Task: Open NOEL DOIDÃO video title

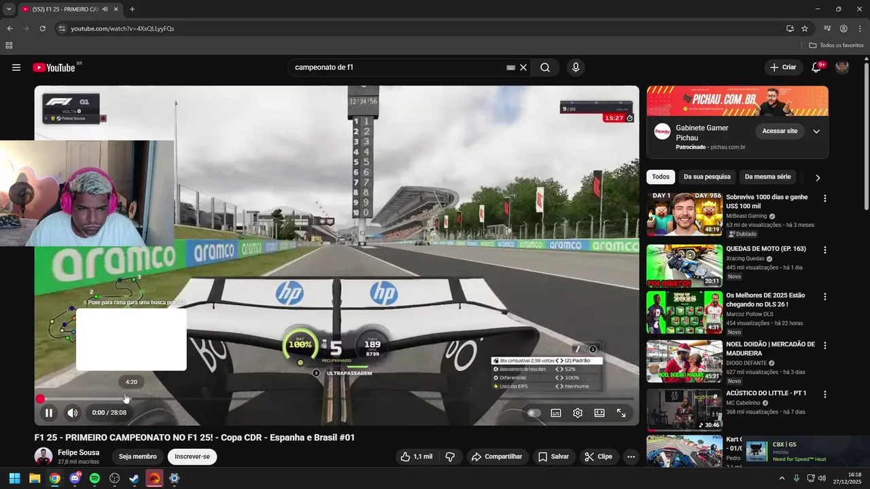Action: coord(770,348)
